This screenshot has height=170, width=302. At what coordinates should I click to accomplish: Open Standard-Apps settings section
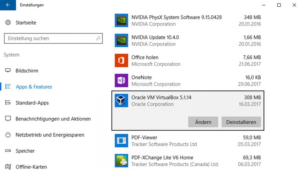pos(32,103)
